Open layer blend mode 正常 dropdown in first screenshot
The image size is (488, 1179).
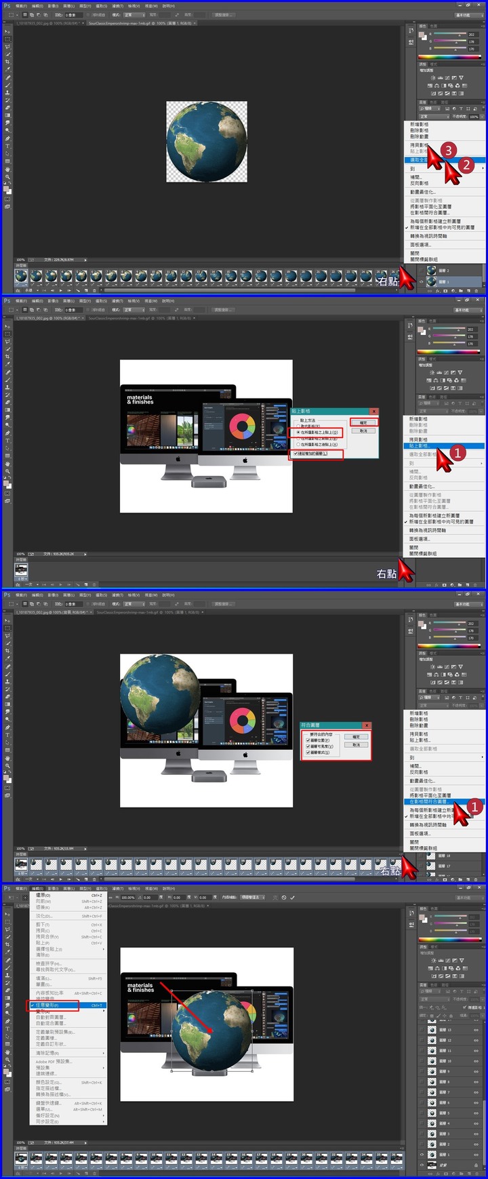click(x=434, y=117)
